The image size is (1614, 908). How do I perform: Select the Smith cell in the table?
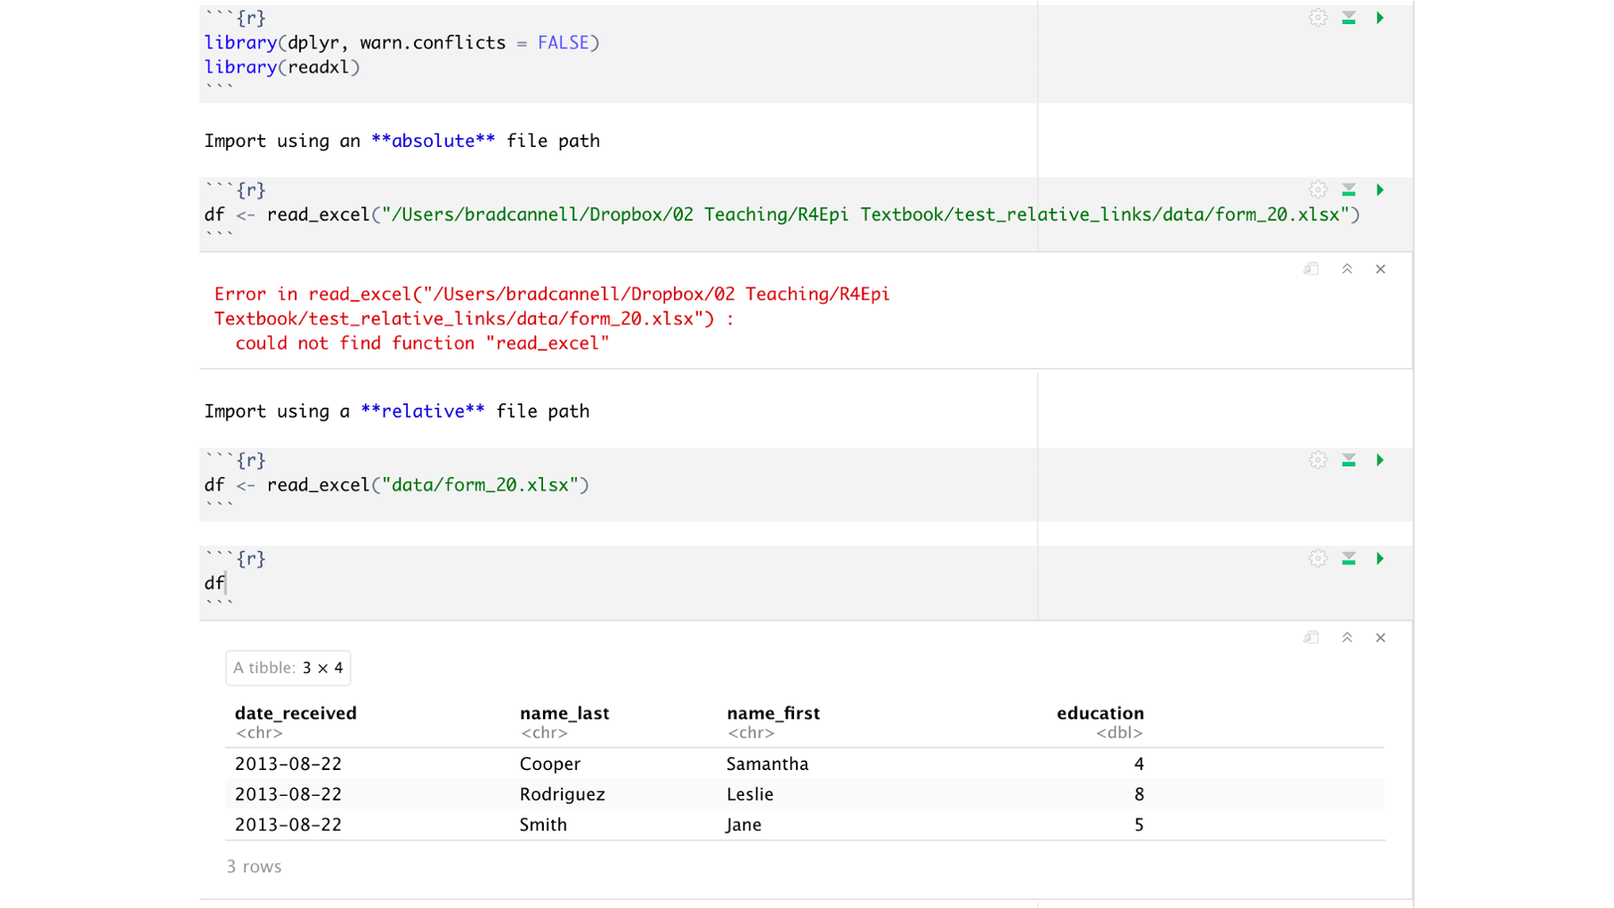[543, 825]
